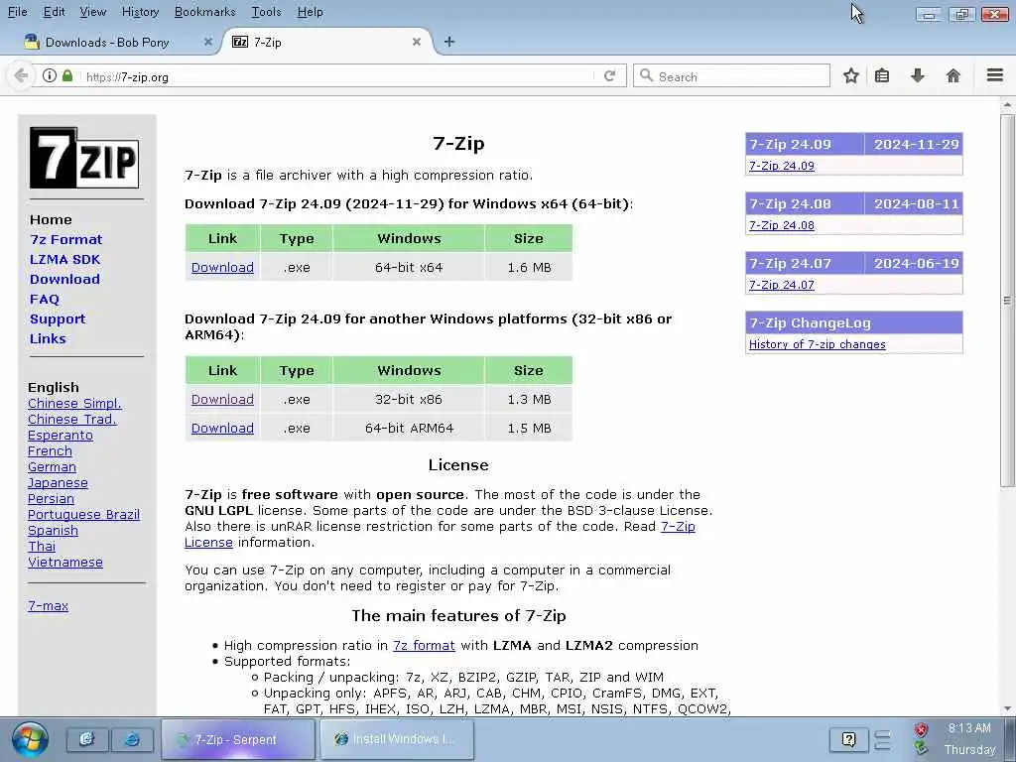
Task: Click the tray icon right of the help icon
Action: 882,739
